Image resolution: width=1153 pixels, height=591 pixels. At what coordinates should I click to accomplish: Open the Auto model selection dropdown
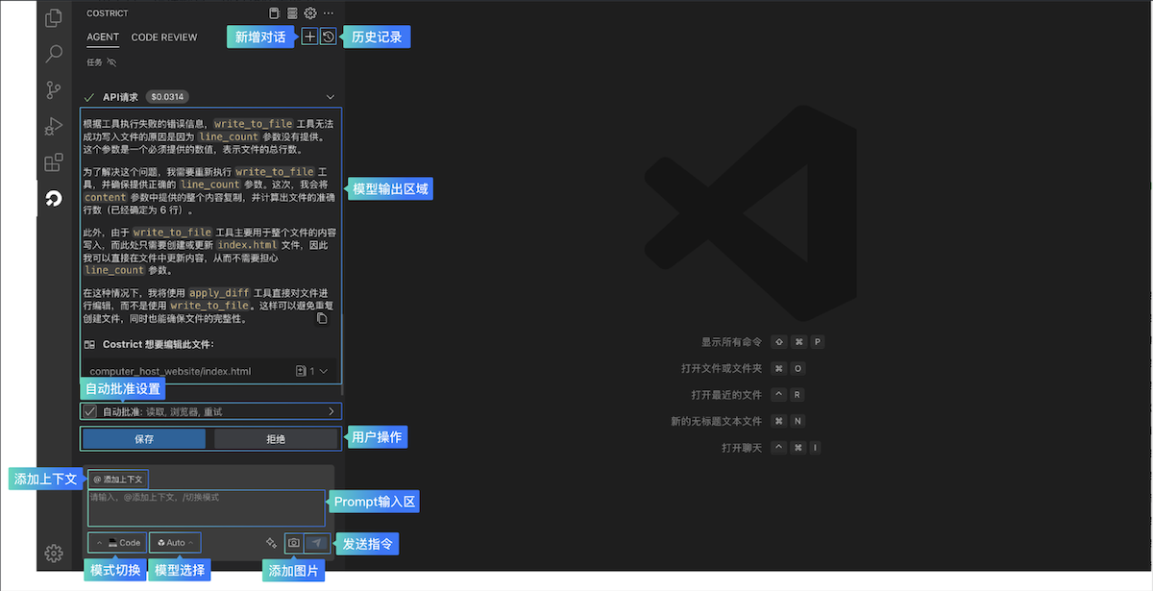pyautogui.click(x=173, y=542)
